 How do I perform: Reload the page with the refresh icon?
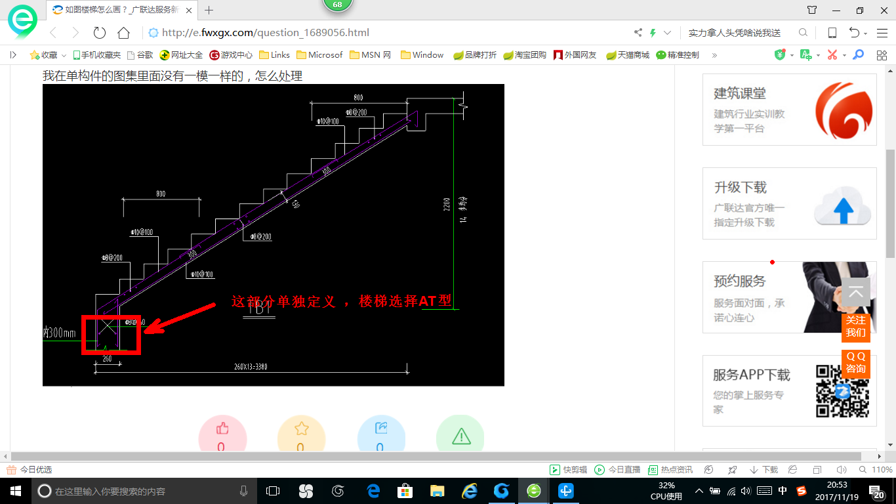click(100, 33)
